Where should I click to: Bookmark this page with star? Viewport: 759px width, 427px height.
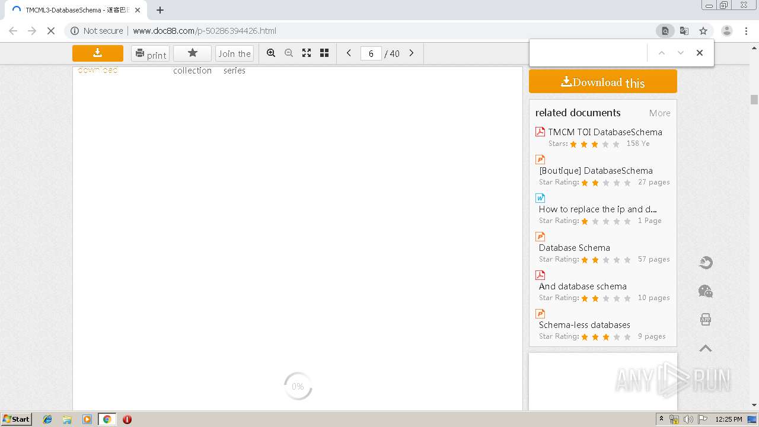(x=703, y=31)
